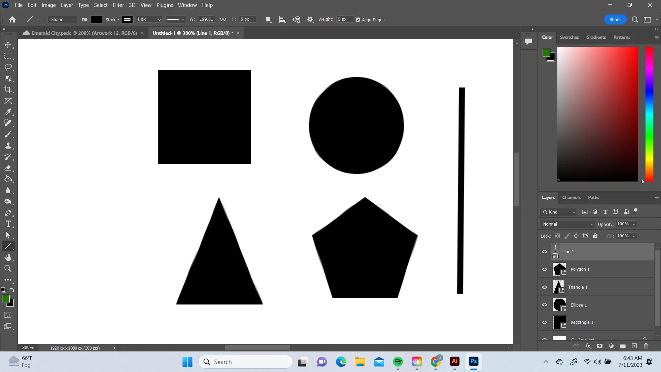Open the Normal blend mode dropdown
This screenshot has height=372, width=661.
coord(567,224)
